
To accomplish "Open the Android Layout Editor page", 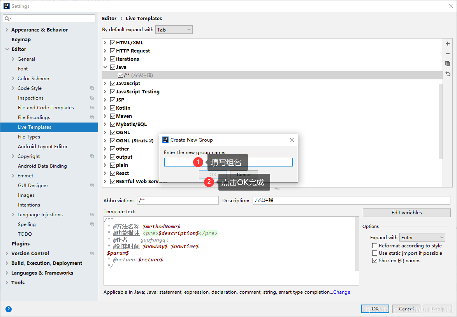I will pyautogui.click(x=43, y=147).
